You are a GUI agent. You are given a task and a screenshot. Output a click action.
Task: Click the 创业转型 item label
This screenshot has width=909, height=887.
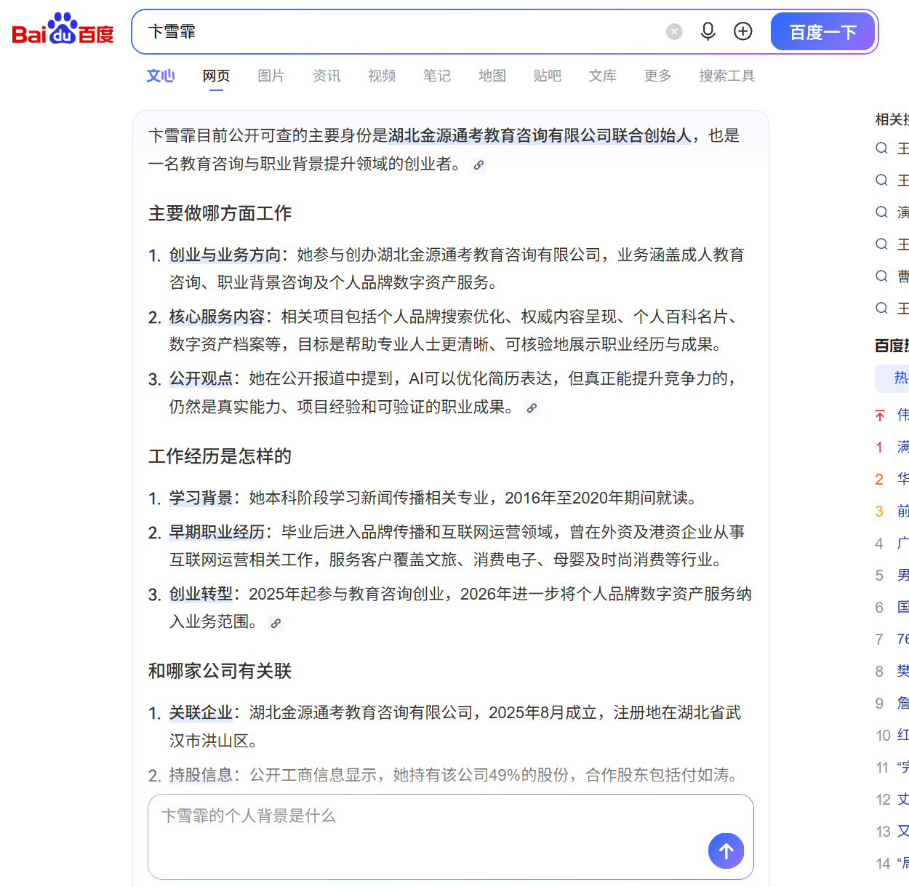[201, 594]
